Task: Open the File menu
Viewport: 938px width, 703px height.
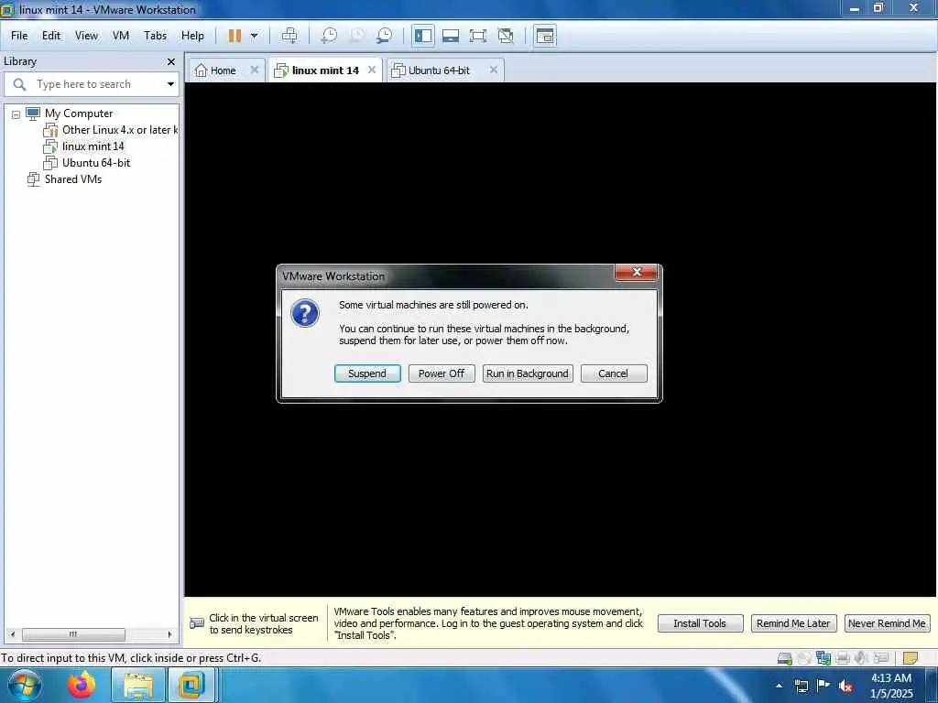Action: (19, 36)
